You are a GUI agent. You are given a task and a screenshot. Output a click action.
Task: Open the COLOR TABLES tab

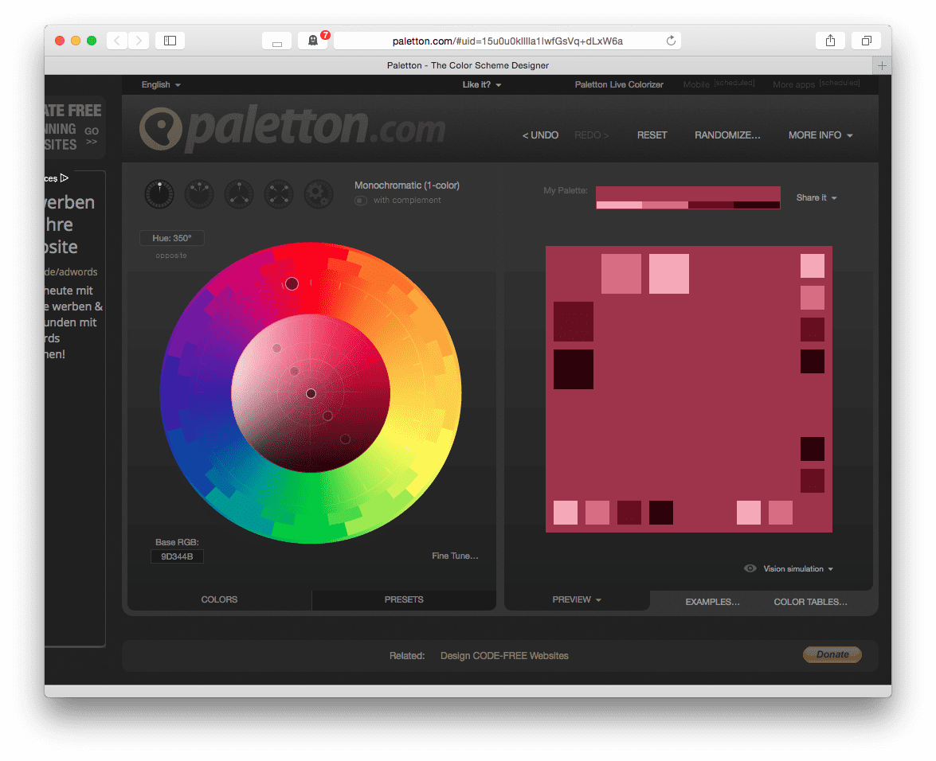tap(810, 602)
